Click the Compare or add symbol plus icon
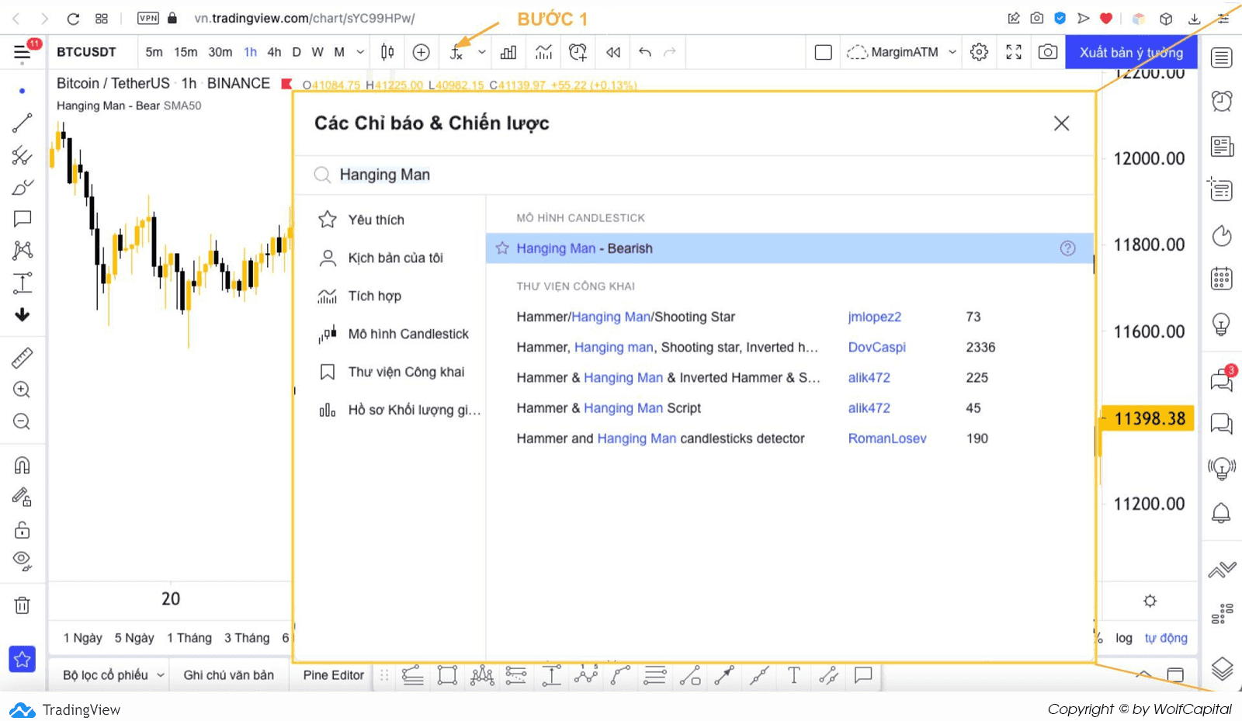This screenshot has width=1242, height=721. [422, 52]
